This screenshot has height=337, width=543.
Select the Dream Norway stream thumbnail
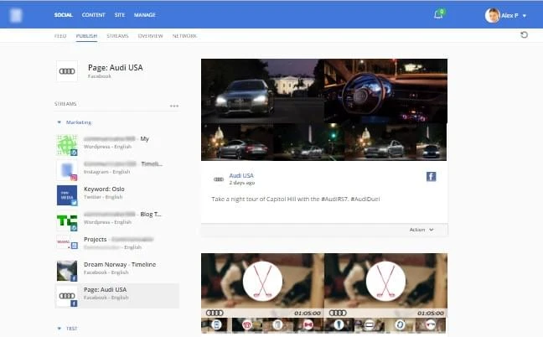pyautogui.click(x=67, y=271)
